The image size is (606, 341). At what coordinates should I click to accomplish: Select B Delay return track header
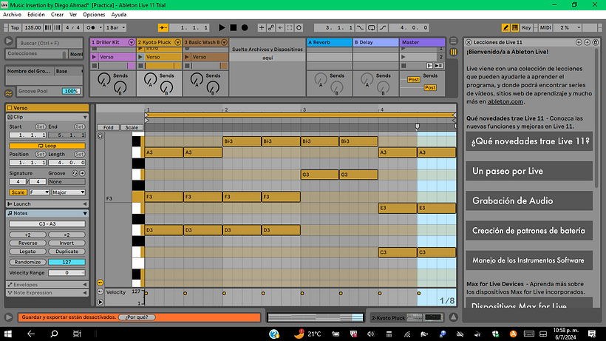(x=375, y=42)
